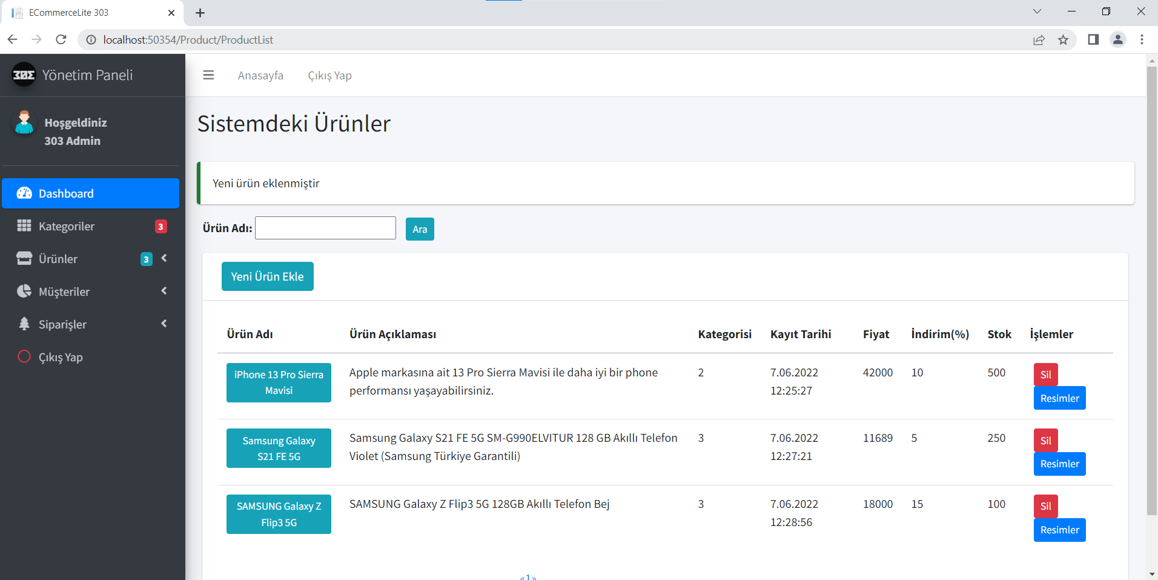
Task: Click the page vertical scrollbar
Action: click(x=1152, y=291)
